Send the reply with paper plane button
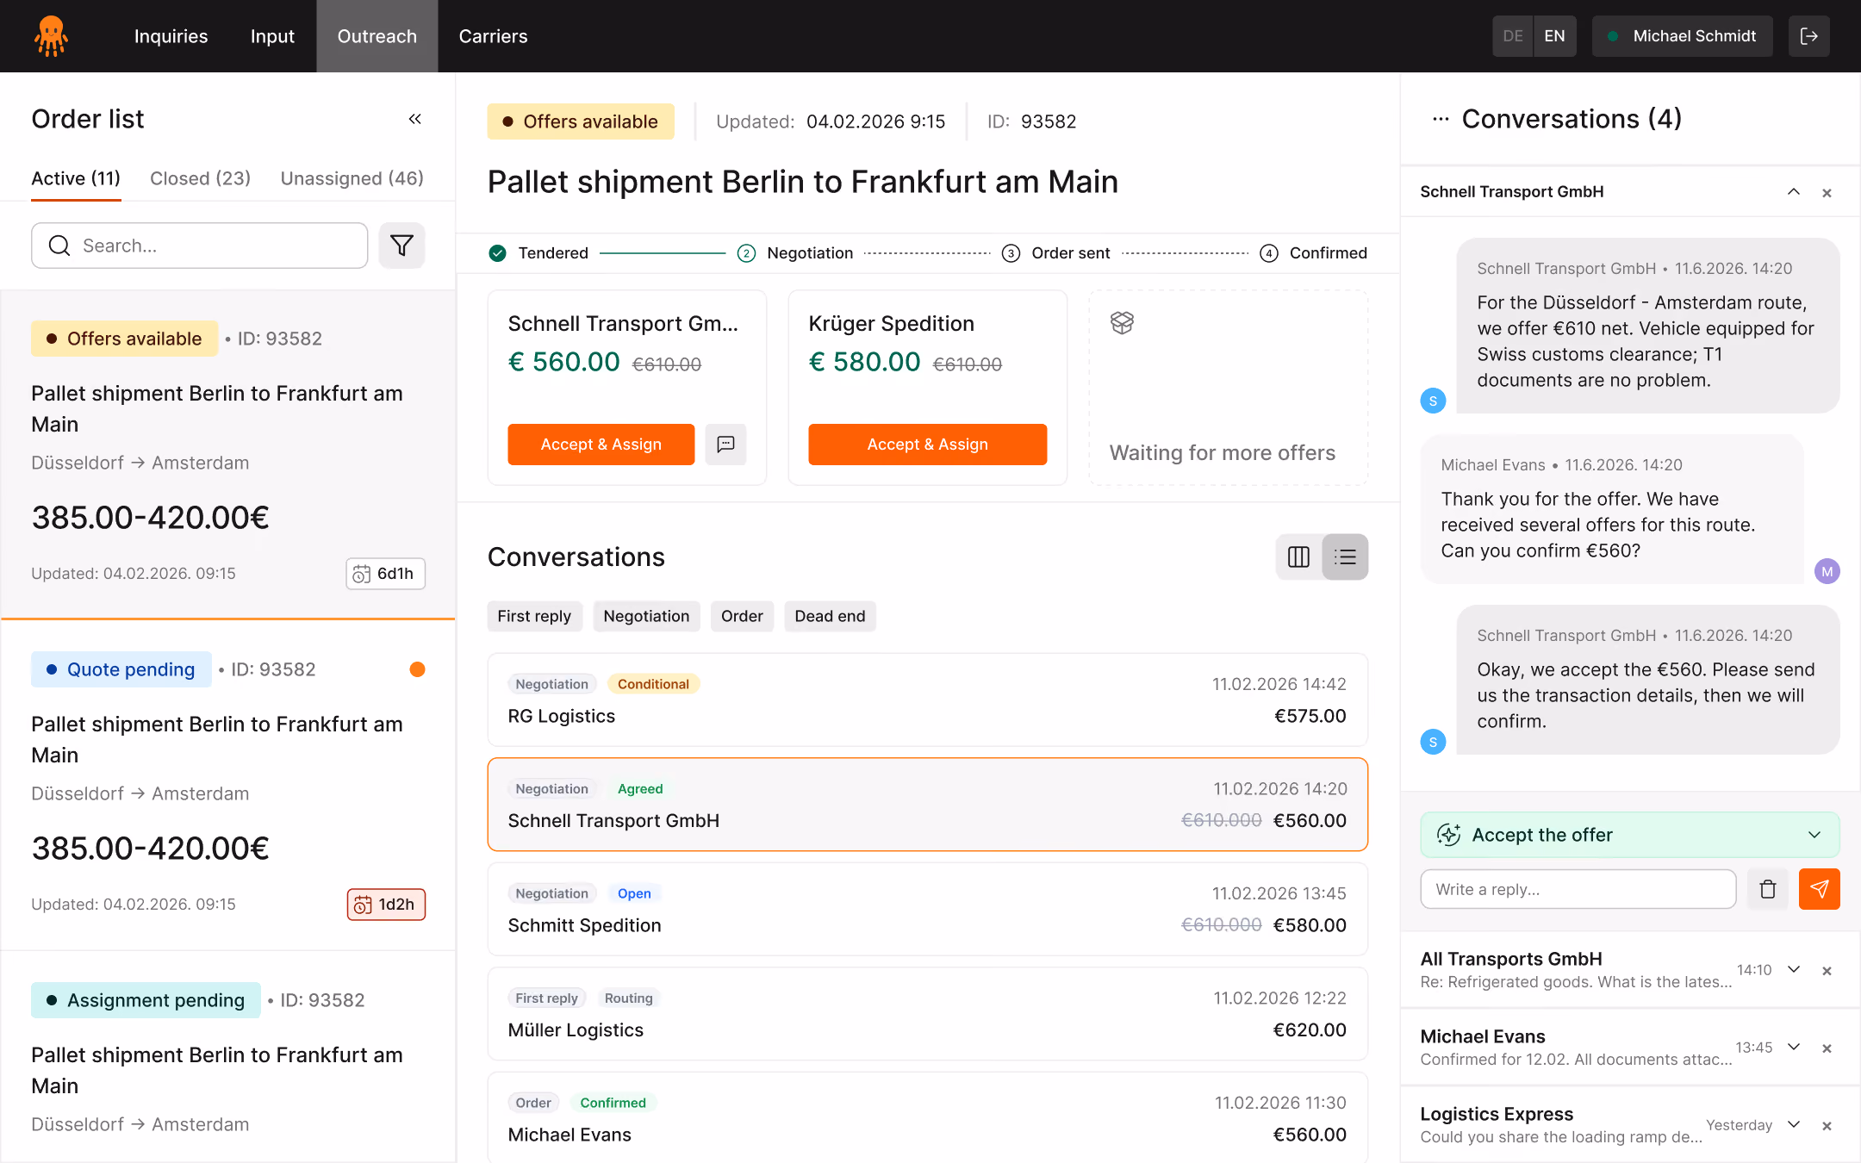 coord(1819,889)
